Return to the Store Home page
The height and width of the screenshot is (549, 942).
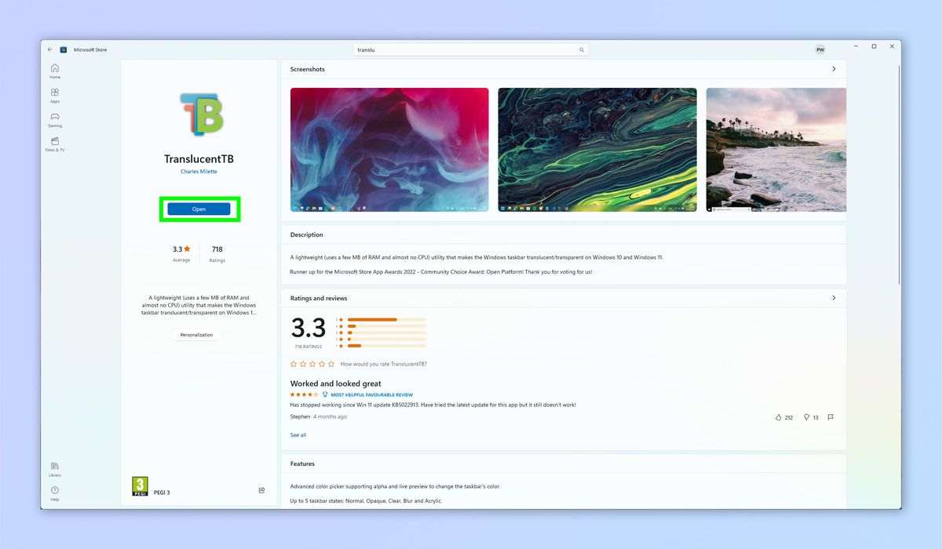point(54,70)
